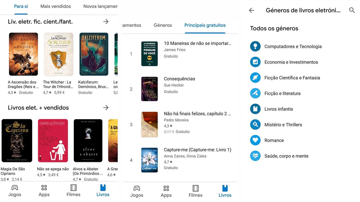Image resolution: width=360 pixels, height=202 pixels.
Task: Choose the Ficção e literatura genre label
Action: tap(282, 94)
